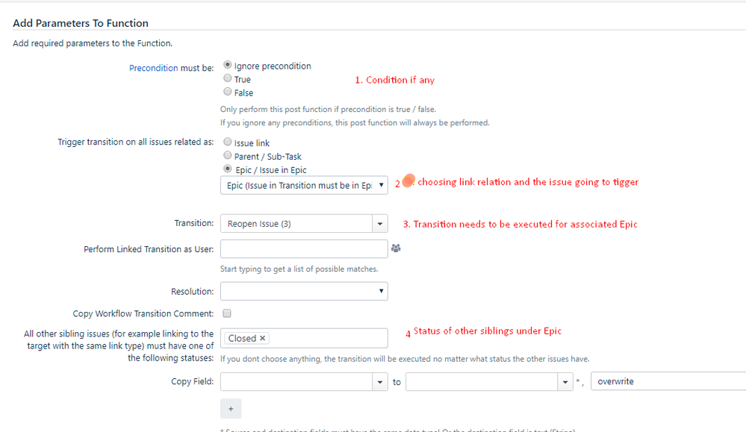Focus the Perform Linked Transition as User field
The image size is (746, 432).
pos(304,249)
